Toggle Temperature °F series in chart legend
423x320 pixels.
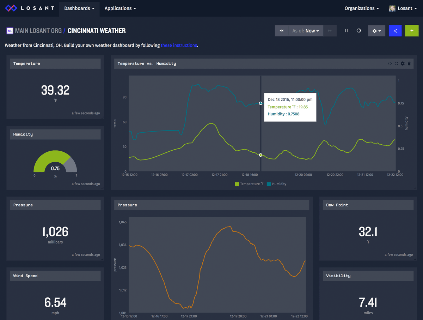pyautogui.click(x=249, y=184)
